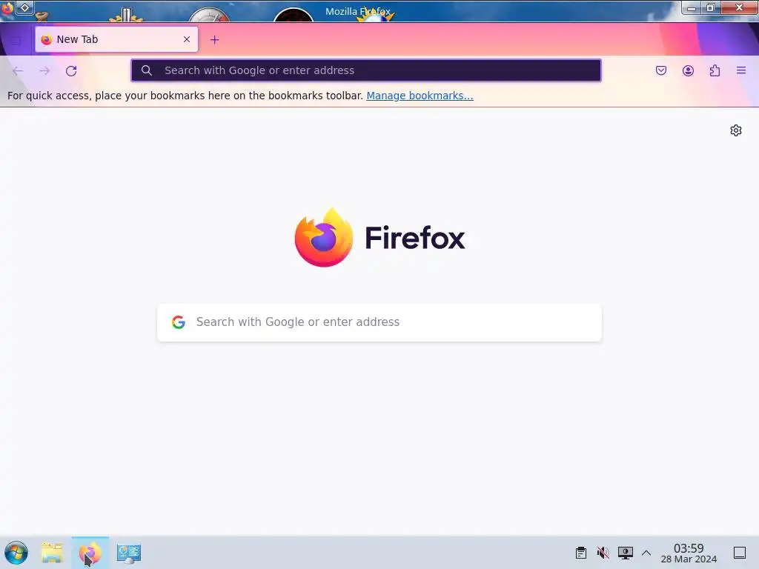Open display configuration tray icon
The height and width of the screenshot is (569, 759).
tap(625, 553)
